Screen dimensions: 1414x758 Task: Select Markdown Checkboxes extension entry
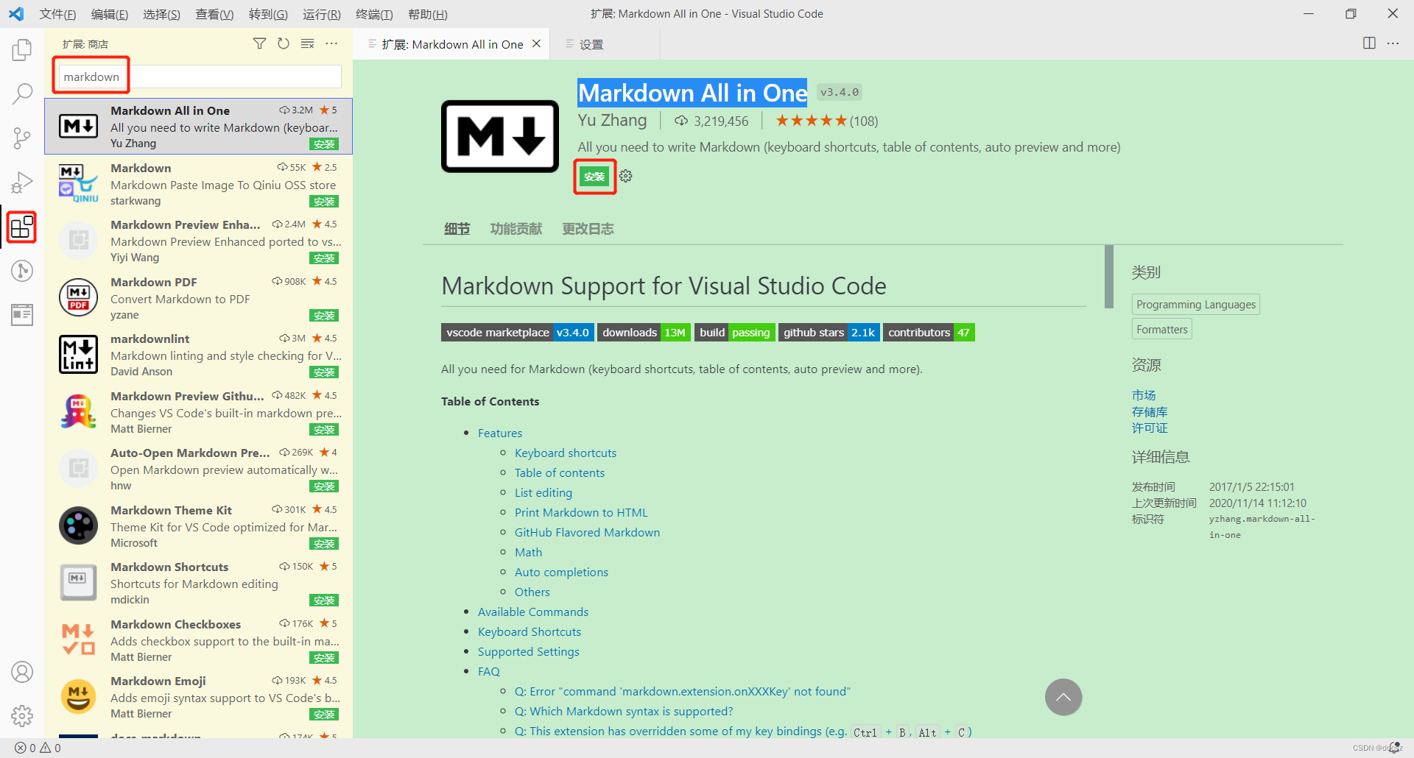point(199,640)
